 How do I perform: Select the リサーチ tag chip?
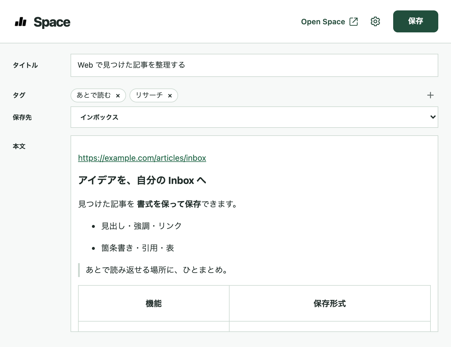(x=154, y=95)
